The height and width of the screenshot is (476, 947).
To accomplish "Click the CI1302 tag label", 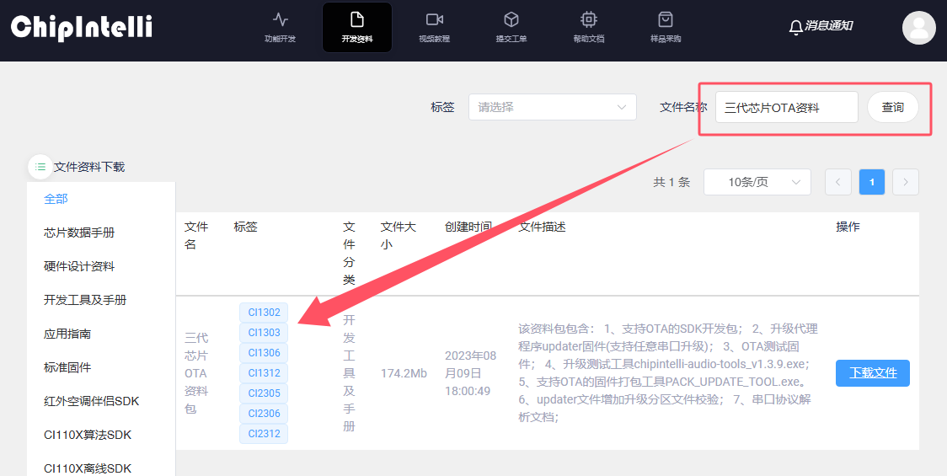I will click(x=264, y=313).
